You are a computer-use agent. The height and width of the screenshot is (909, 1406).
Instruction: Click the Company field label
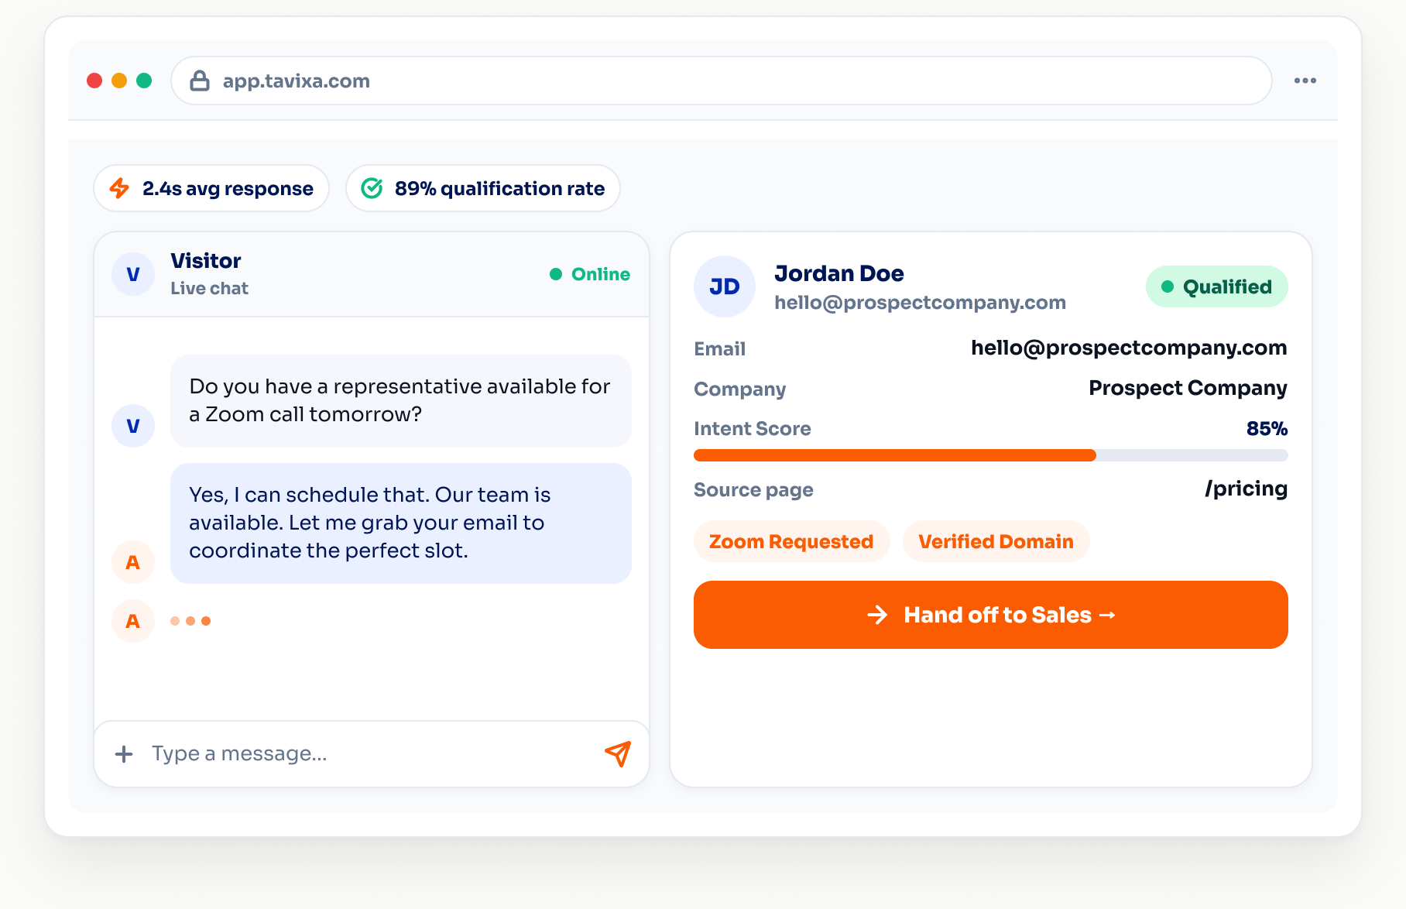[739, 389]
